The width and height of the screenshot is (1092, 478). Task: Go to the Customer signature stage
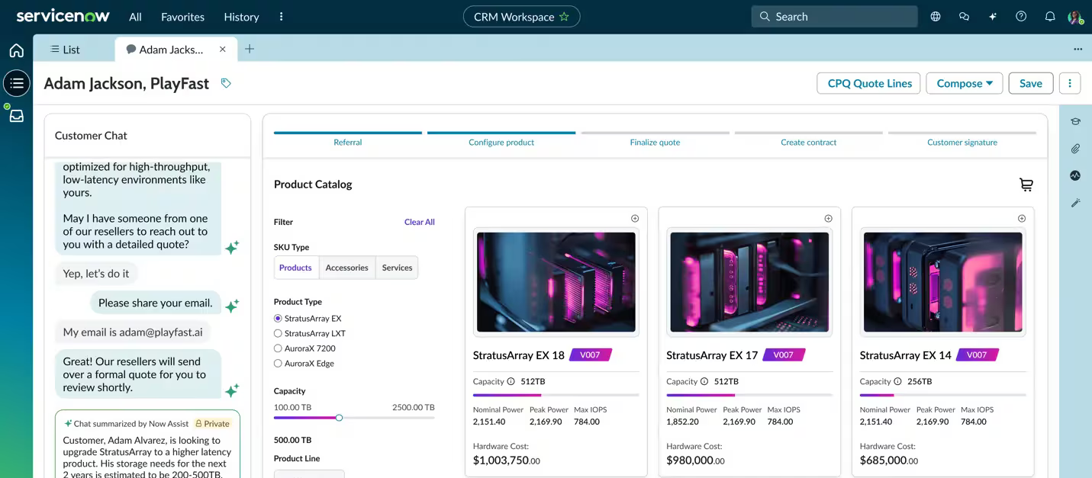962,138
